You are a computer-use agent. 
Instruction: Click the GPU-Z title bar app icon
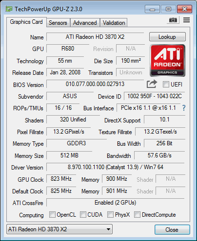(9, 9)
